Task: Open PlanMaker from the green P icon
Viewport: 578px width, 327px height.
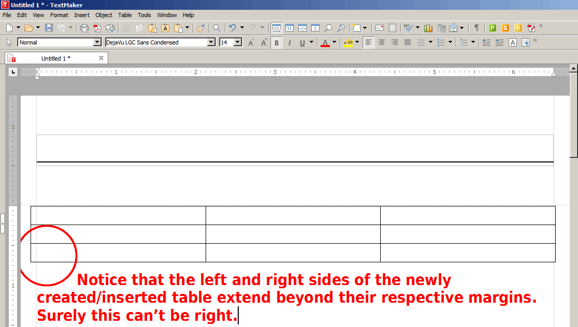Action: [492, 28]
